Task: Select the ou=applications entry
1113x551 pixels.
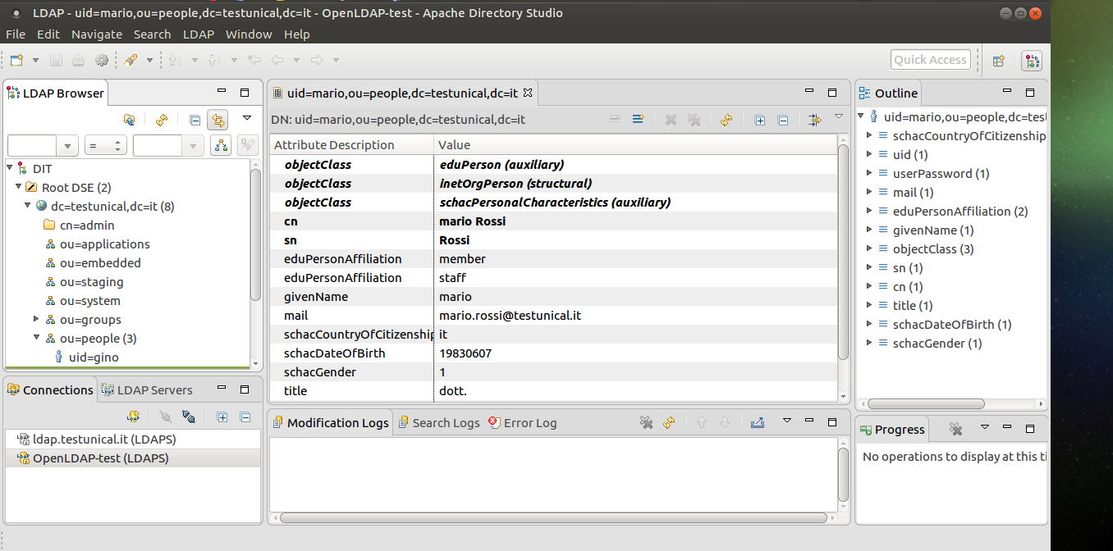Action: click(x=98, y=244)
